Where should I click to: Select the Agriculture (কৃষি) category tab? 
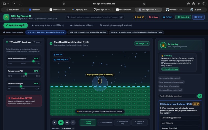(x=15, y=25)
